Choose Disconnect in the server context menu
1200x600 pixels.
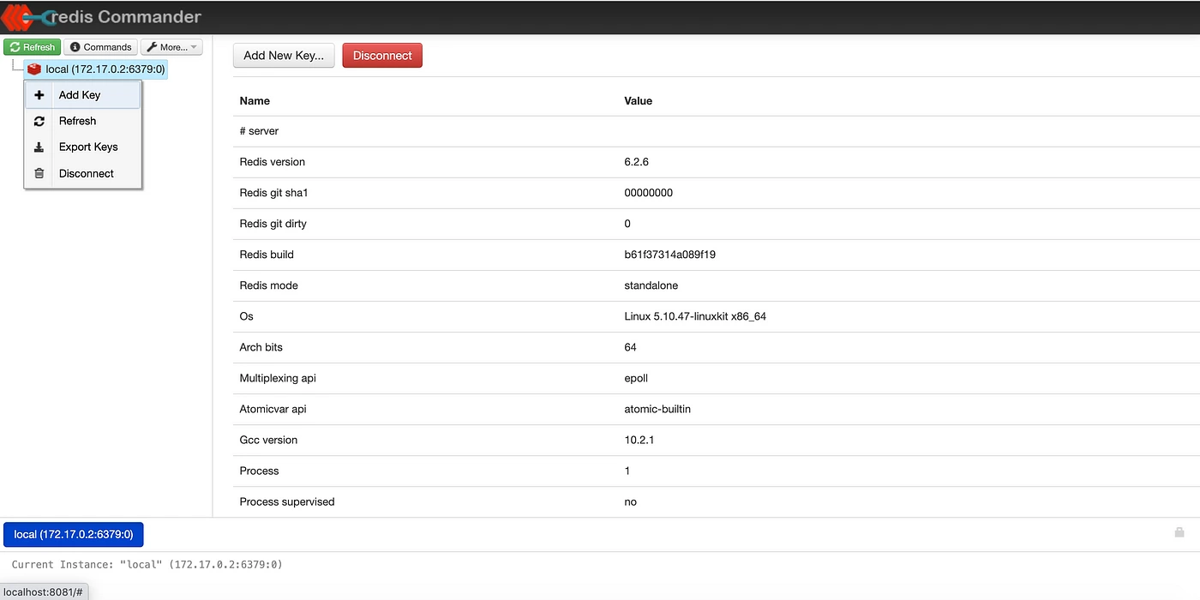[86, 173]
